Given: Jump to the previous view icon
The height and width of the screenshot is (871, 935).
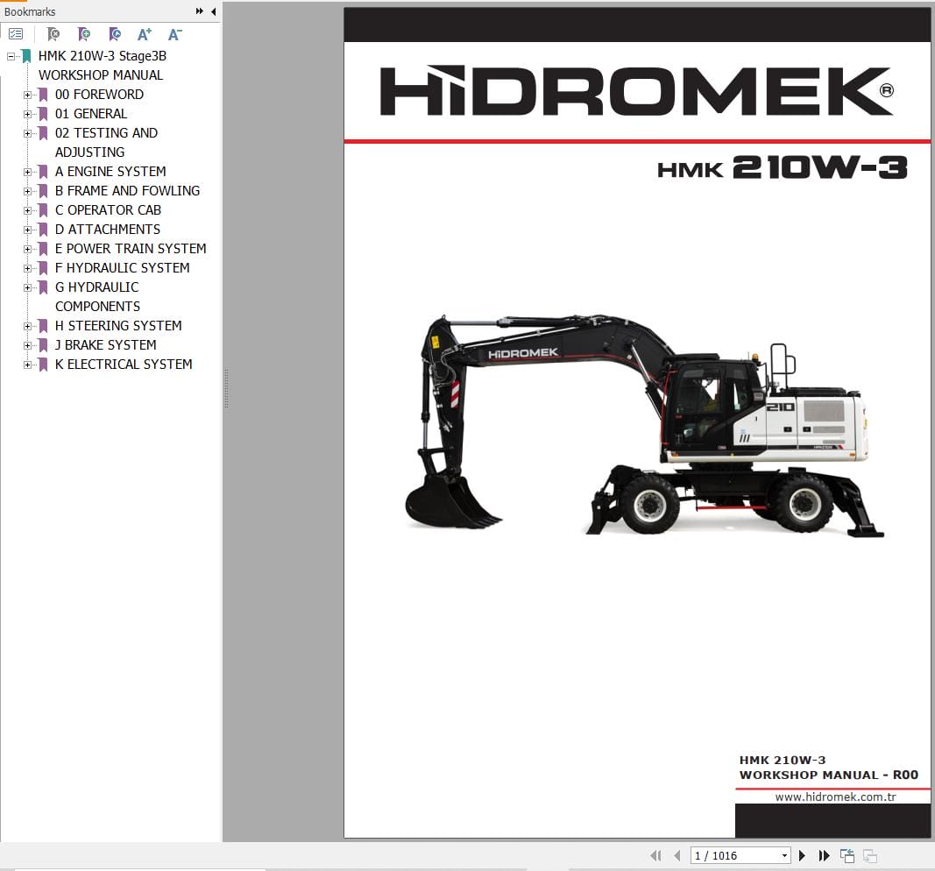Looking at the screenshot, I should click(x=846, y=854).
